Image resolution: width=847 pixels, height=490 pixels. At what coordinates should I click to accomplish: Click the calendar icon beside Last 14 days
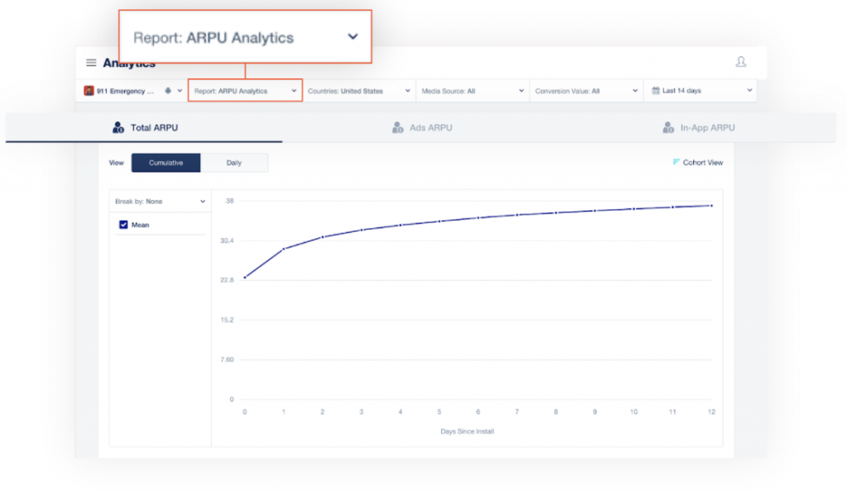(x=655, y=91)
